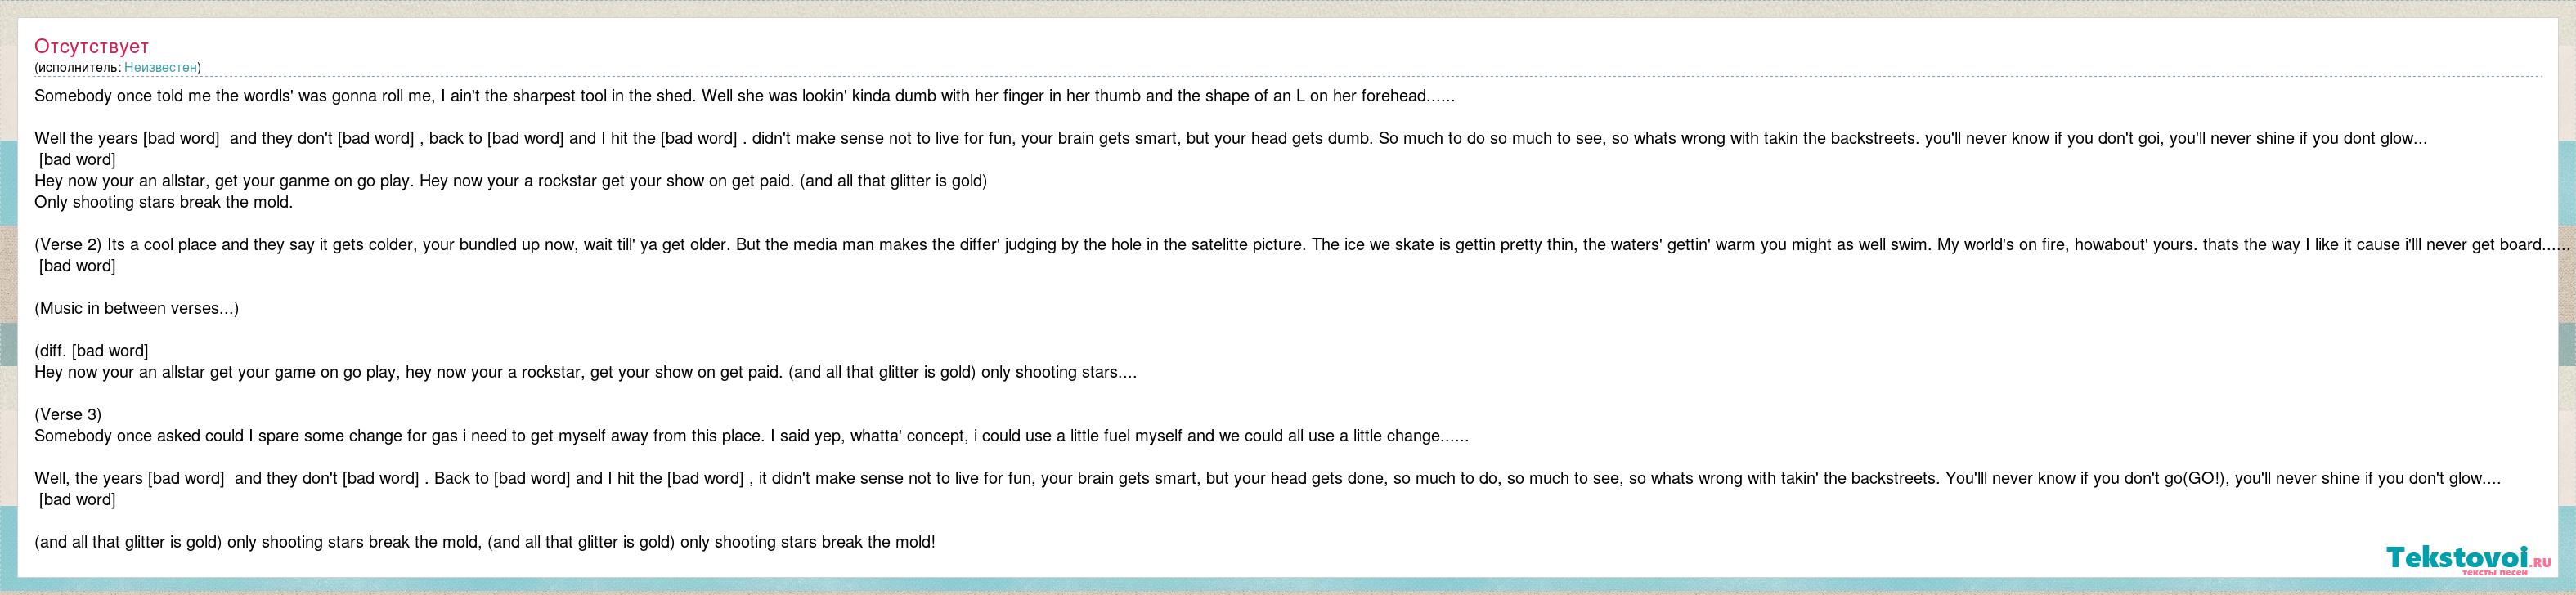Click the Отсутствует song title
Viewport: 2576px width, 595px height.
(x=91, y=46)
